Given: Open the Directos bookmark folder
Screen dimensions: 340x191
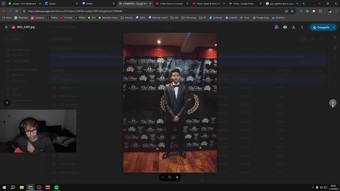Looking at the screenshot, I should click(x=127, y=18).
